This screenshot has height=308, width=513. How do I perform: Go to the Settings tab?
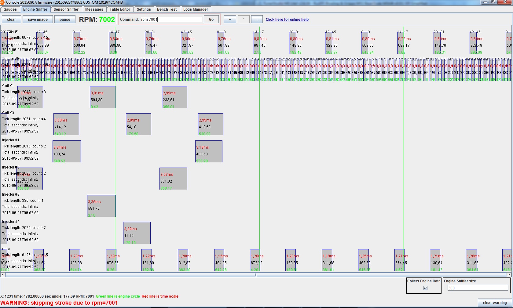[x=144, y=9]
